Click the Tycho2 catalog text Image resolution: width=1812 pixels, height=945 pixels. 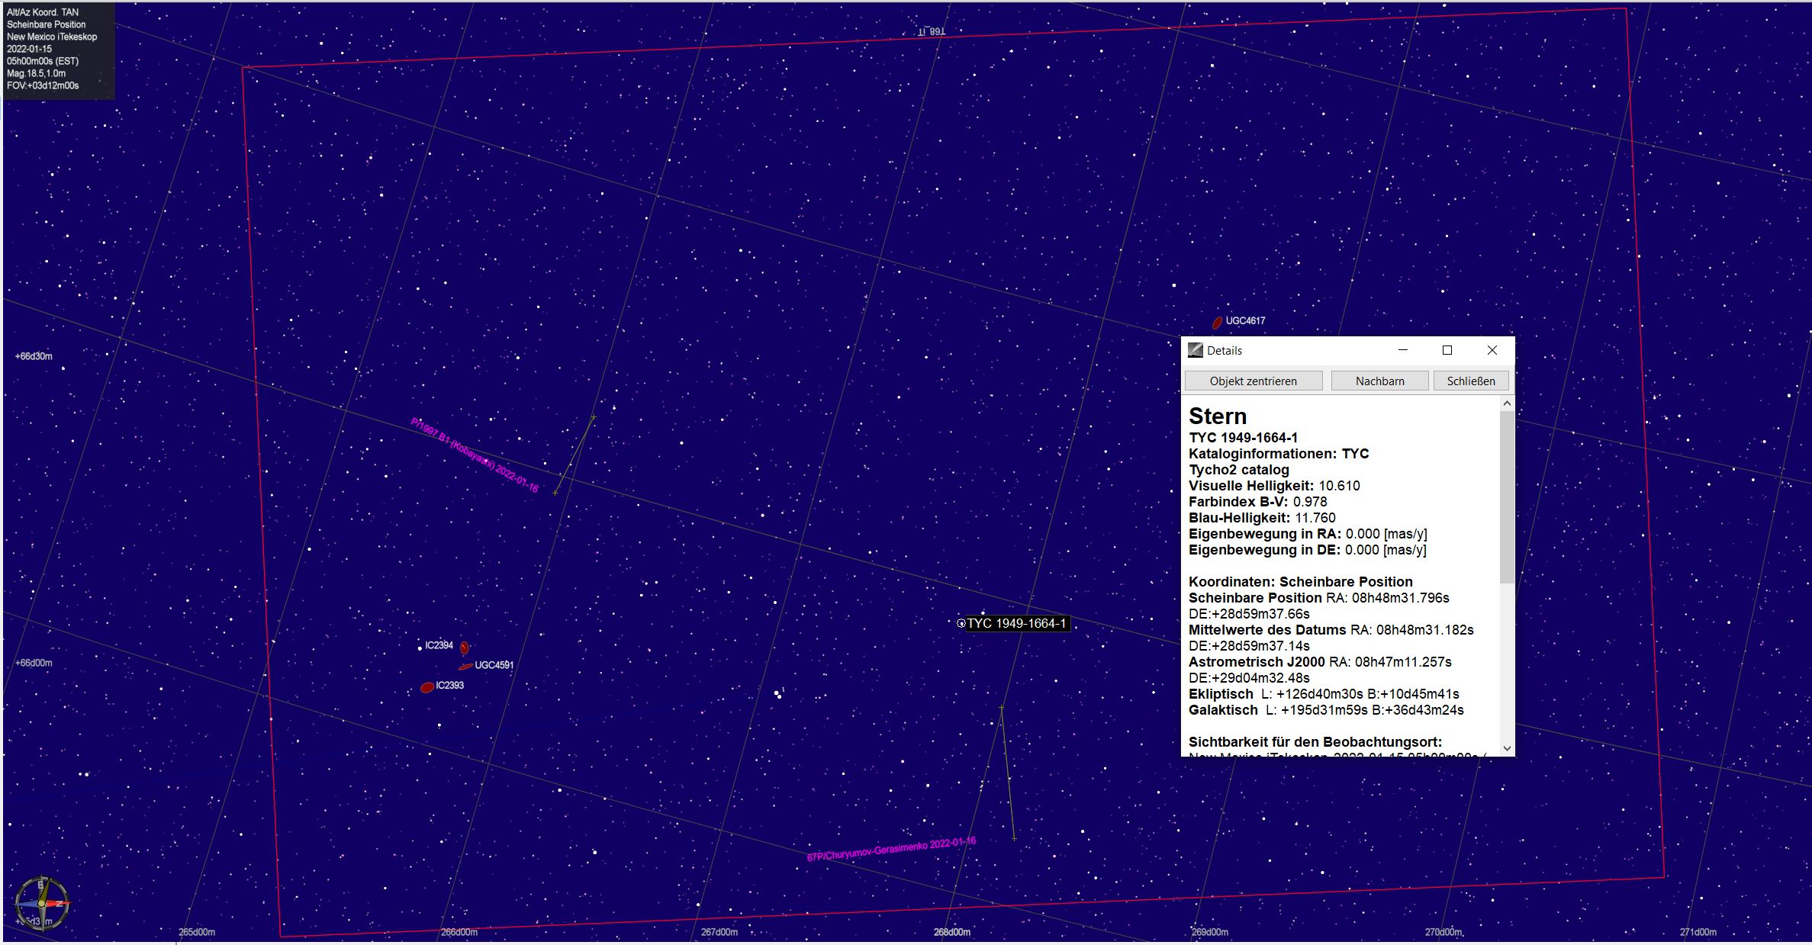1239,470
